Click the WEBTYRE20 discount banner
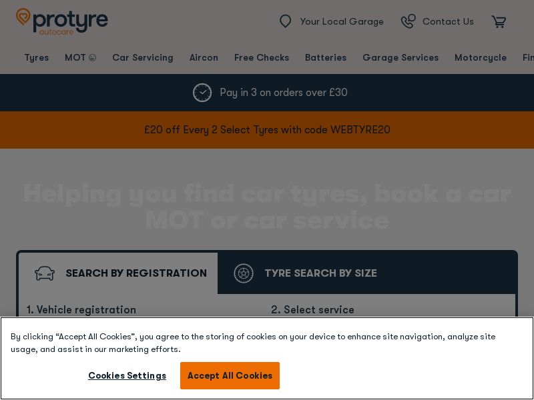Viewport: 534px width, 400px height. click(267, 130)
